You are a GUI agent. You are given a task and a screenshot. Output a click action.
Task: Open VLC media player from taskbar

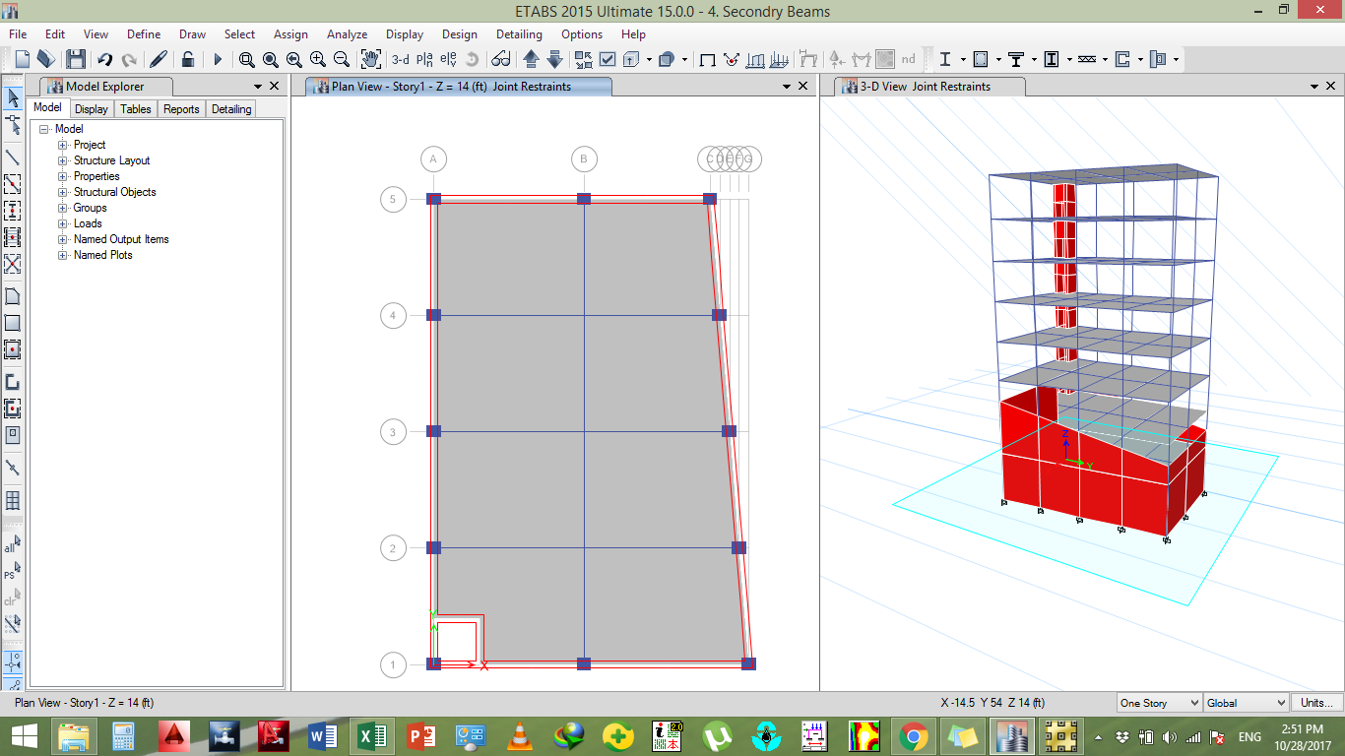(519, 736)
